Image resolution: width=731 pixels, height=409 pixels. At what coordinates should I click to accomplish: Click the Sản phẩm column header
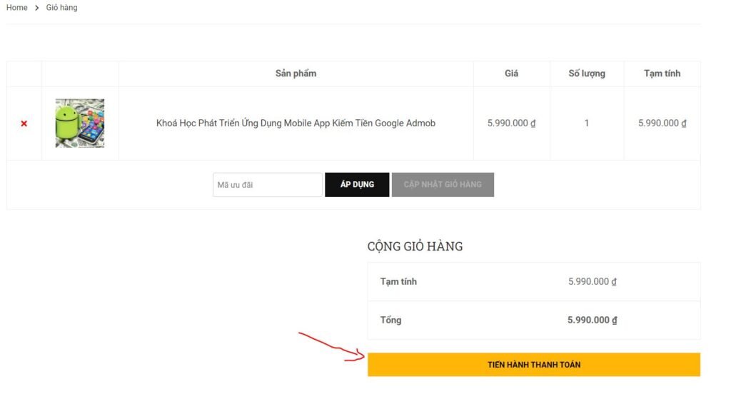coord(296,74)
